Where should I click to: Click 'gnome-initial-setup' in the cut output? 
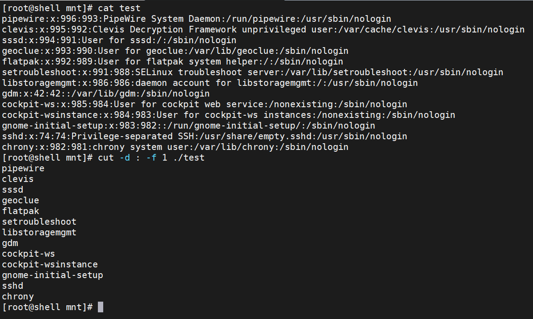52,275
